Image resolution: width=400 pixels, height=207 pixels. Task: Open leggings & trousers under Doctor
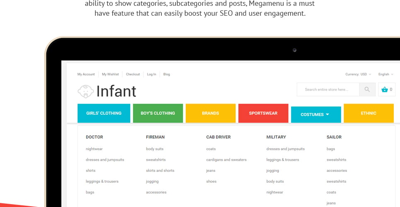pyautogui.click(x=102, y=181)
